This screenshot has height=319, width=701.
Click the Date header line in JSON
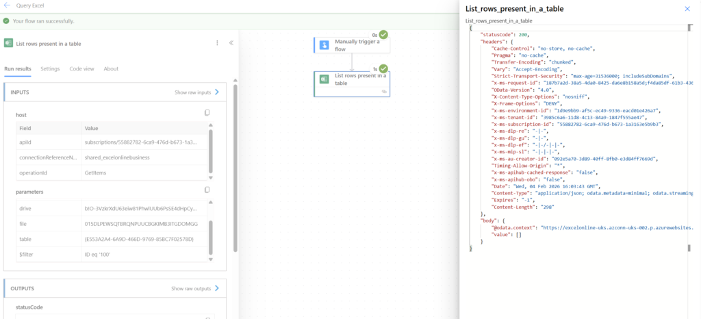546,186
